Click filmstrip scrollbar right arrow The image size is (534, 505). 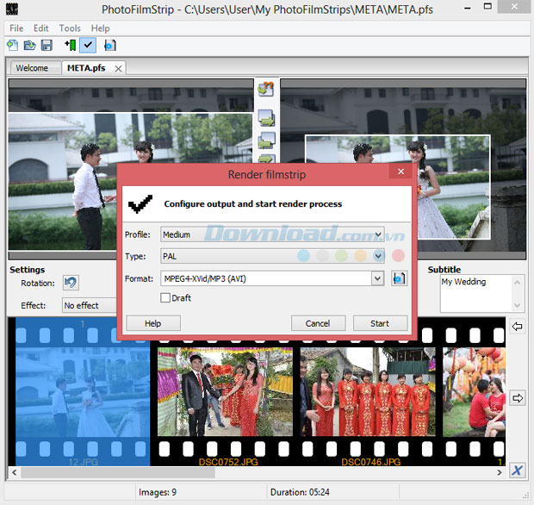[500, 472]
